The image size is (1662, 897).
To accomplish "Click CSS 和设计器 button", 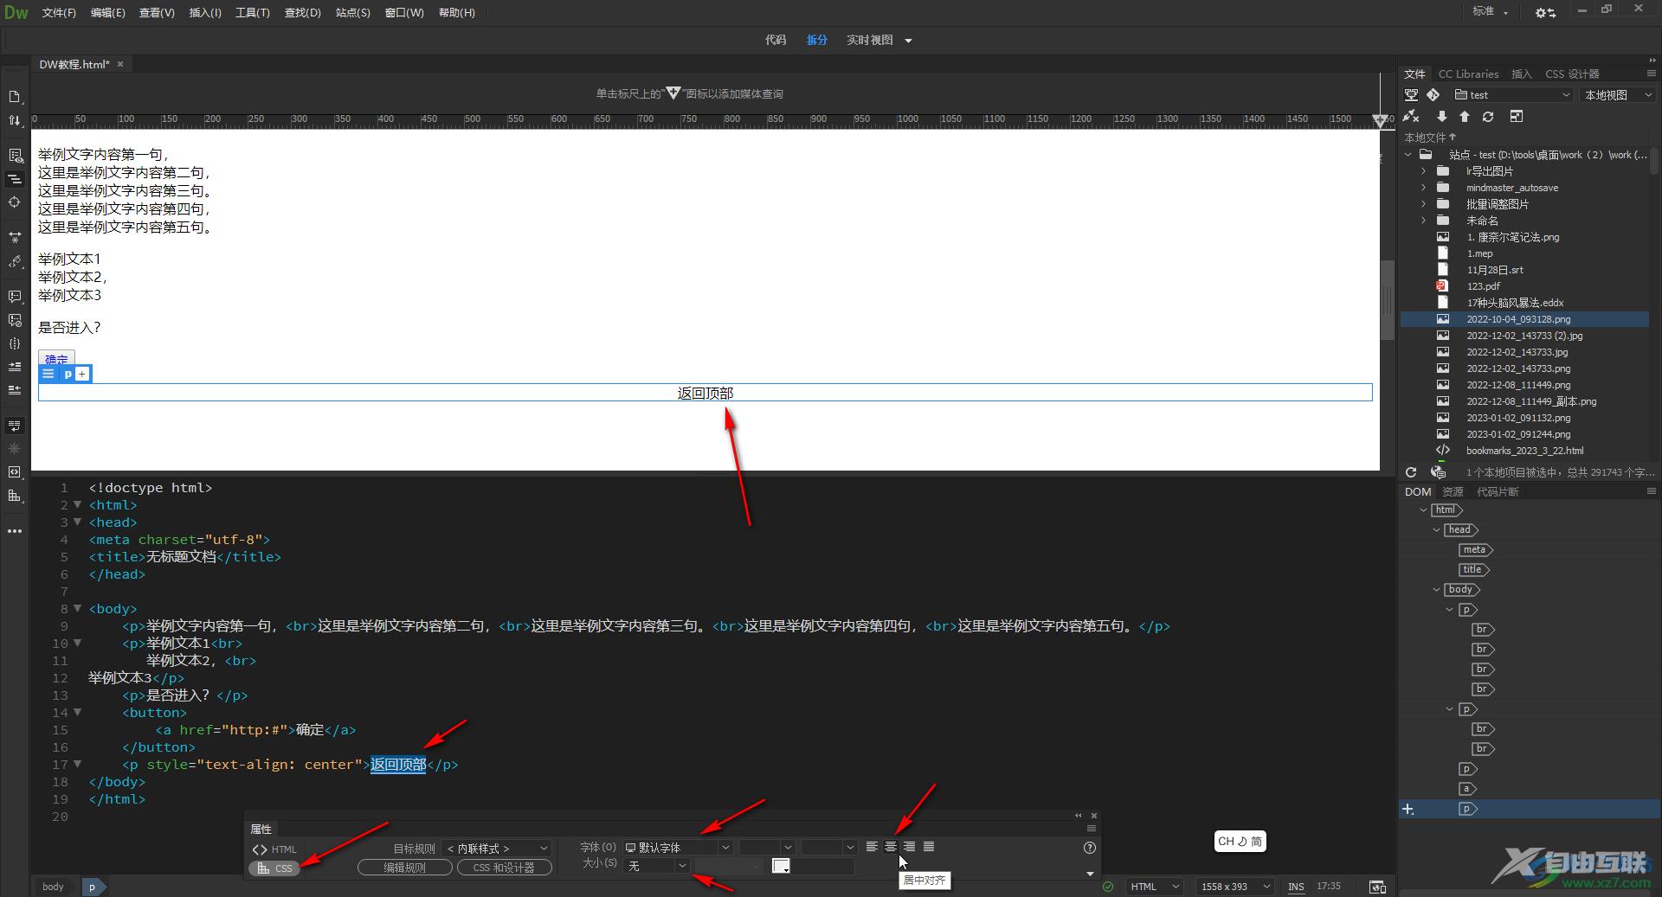I will [x=504, y=868].
